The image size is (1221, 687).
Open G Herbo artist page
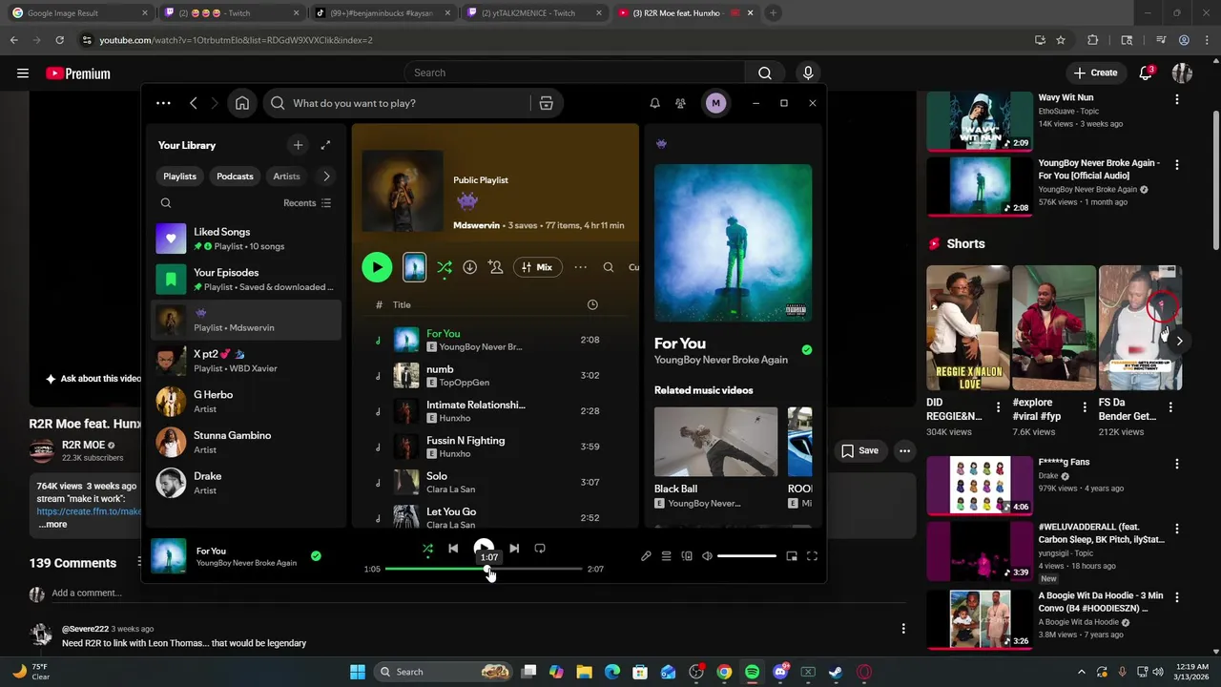point(246,402)
